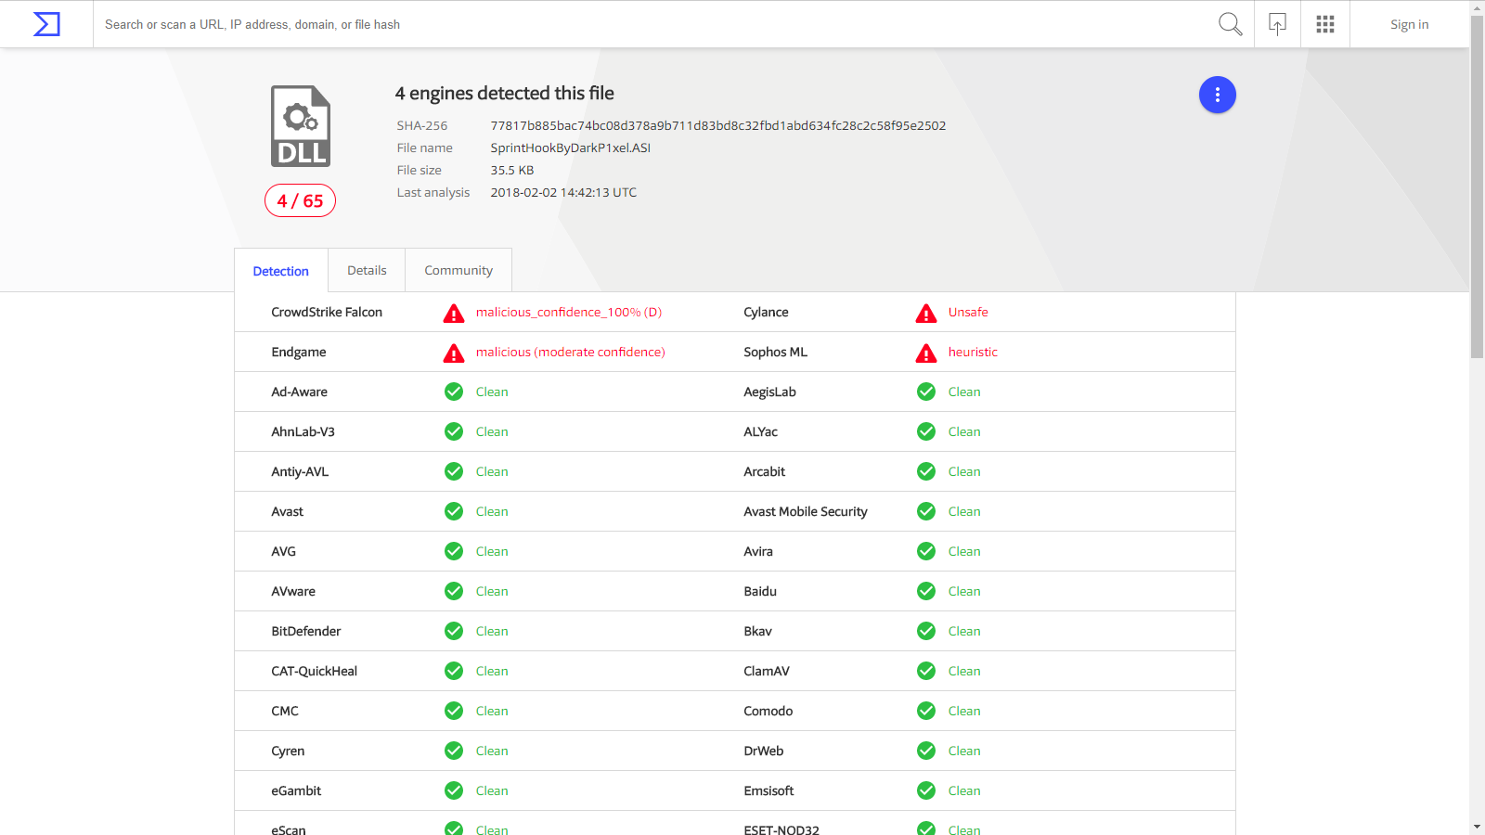Screen dimensions: 1485x835
Task: Click malicious_confidence_100% (D) result
Action: (569, 313)
